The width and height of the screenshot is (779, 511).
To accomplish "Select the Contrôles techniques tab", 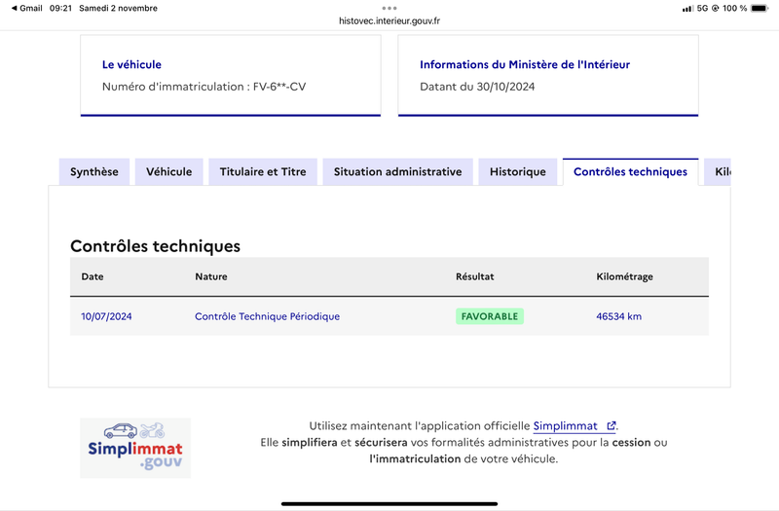I will click(x=630, y=172).
